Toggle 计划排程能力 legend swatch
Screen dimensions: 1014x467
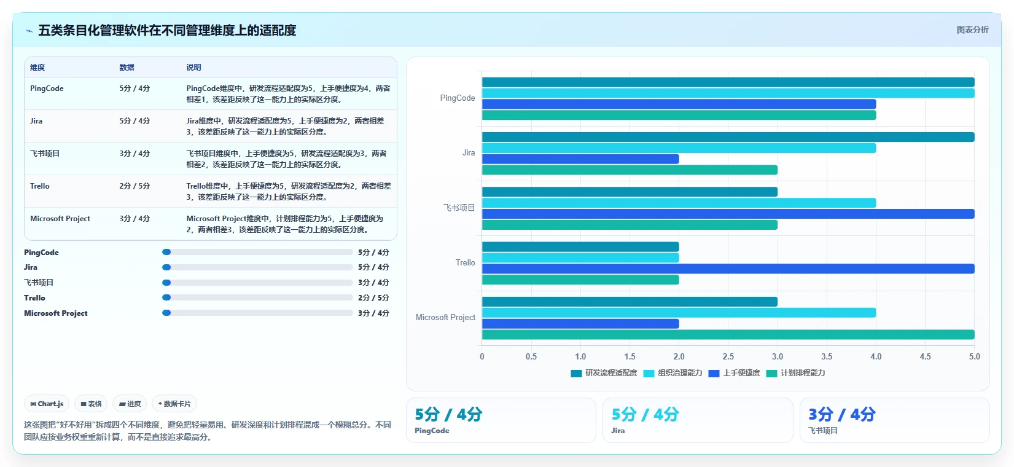771,373
